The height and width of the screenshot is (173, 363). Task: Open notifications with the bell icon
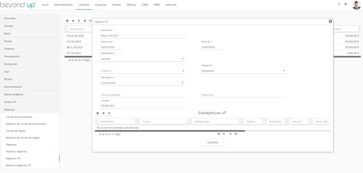(339, 4)
